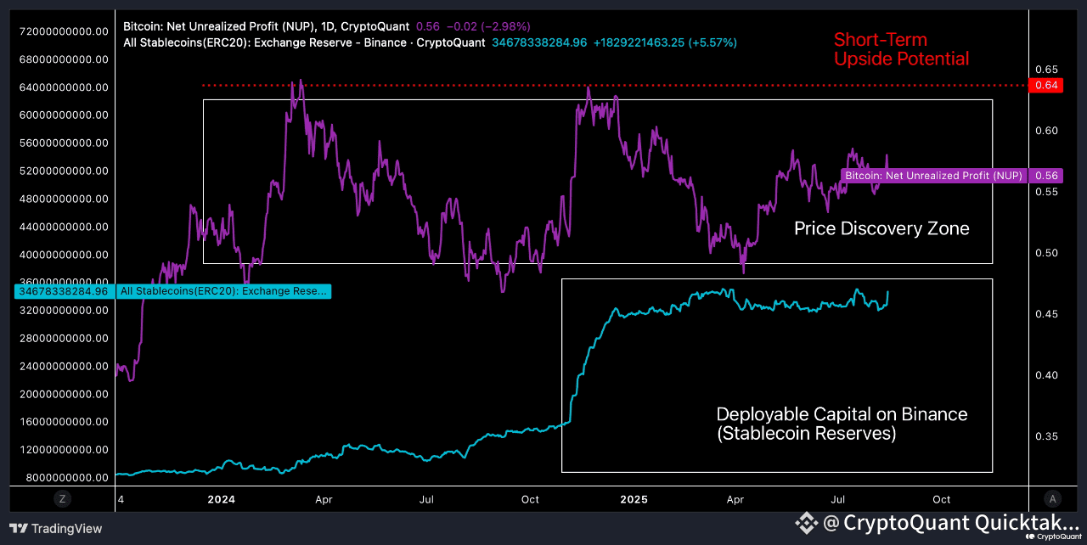Image resolution: width=1087 pixels, height=545 pixels.
Task: Click the 24000000000.00 axis value
Action: tap(63, 366)
